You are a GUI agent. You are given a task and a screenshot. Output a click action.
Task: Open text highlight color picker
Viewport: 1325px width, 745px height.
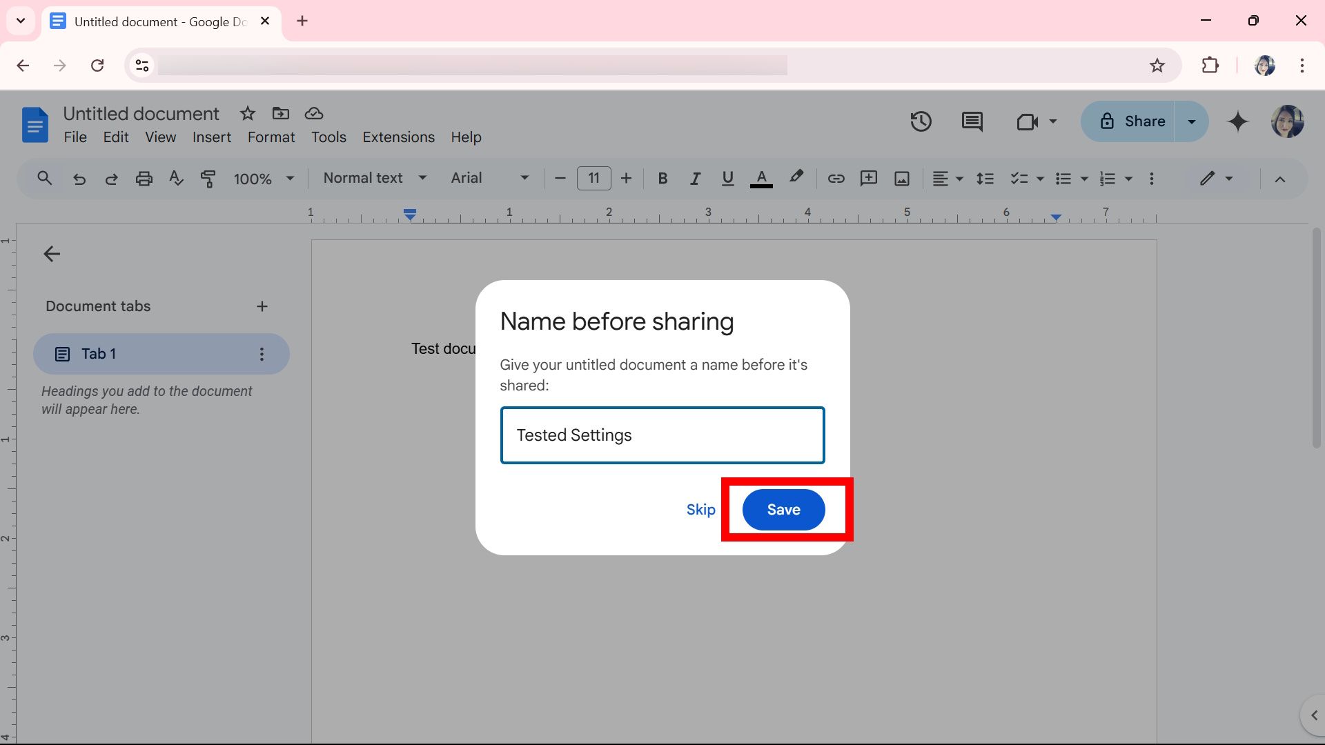pos(796,178)
